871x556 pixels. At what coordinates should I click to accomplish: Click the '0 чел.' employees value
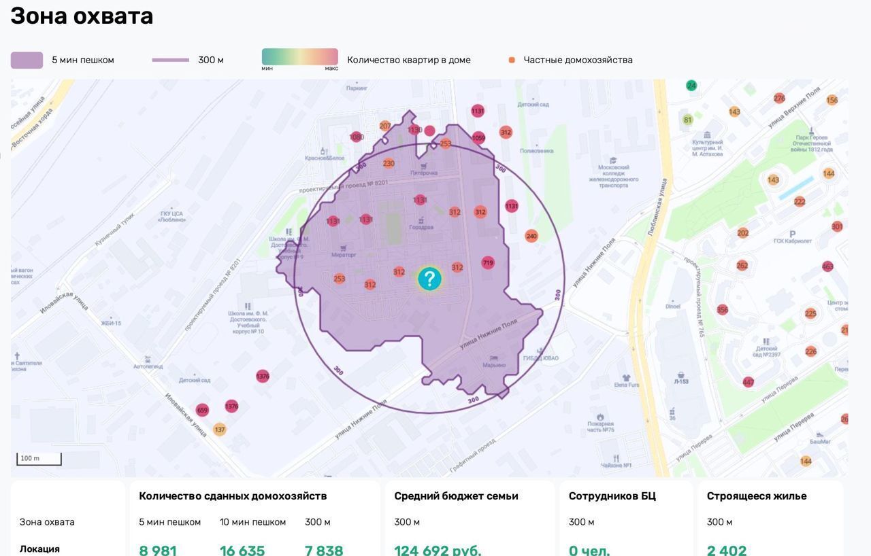coord(589,550)
